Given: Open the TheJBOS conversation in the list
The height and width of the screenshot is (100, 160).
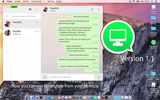Looking at the screenshot, I should point(22,33).
